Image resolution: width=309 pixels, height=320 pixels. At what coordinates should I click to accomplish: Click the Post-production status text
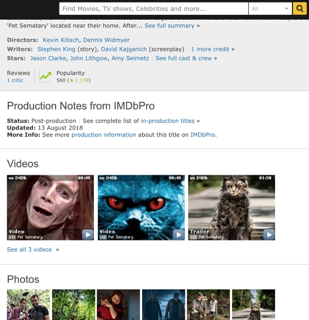point(54,121)
